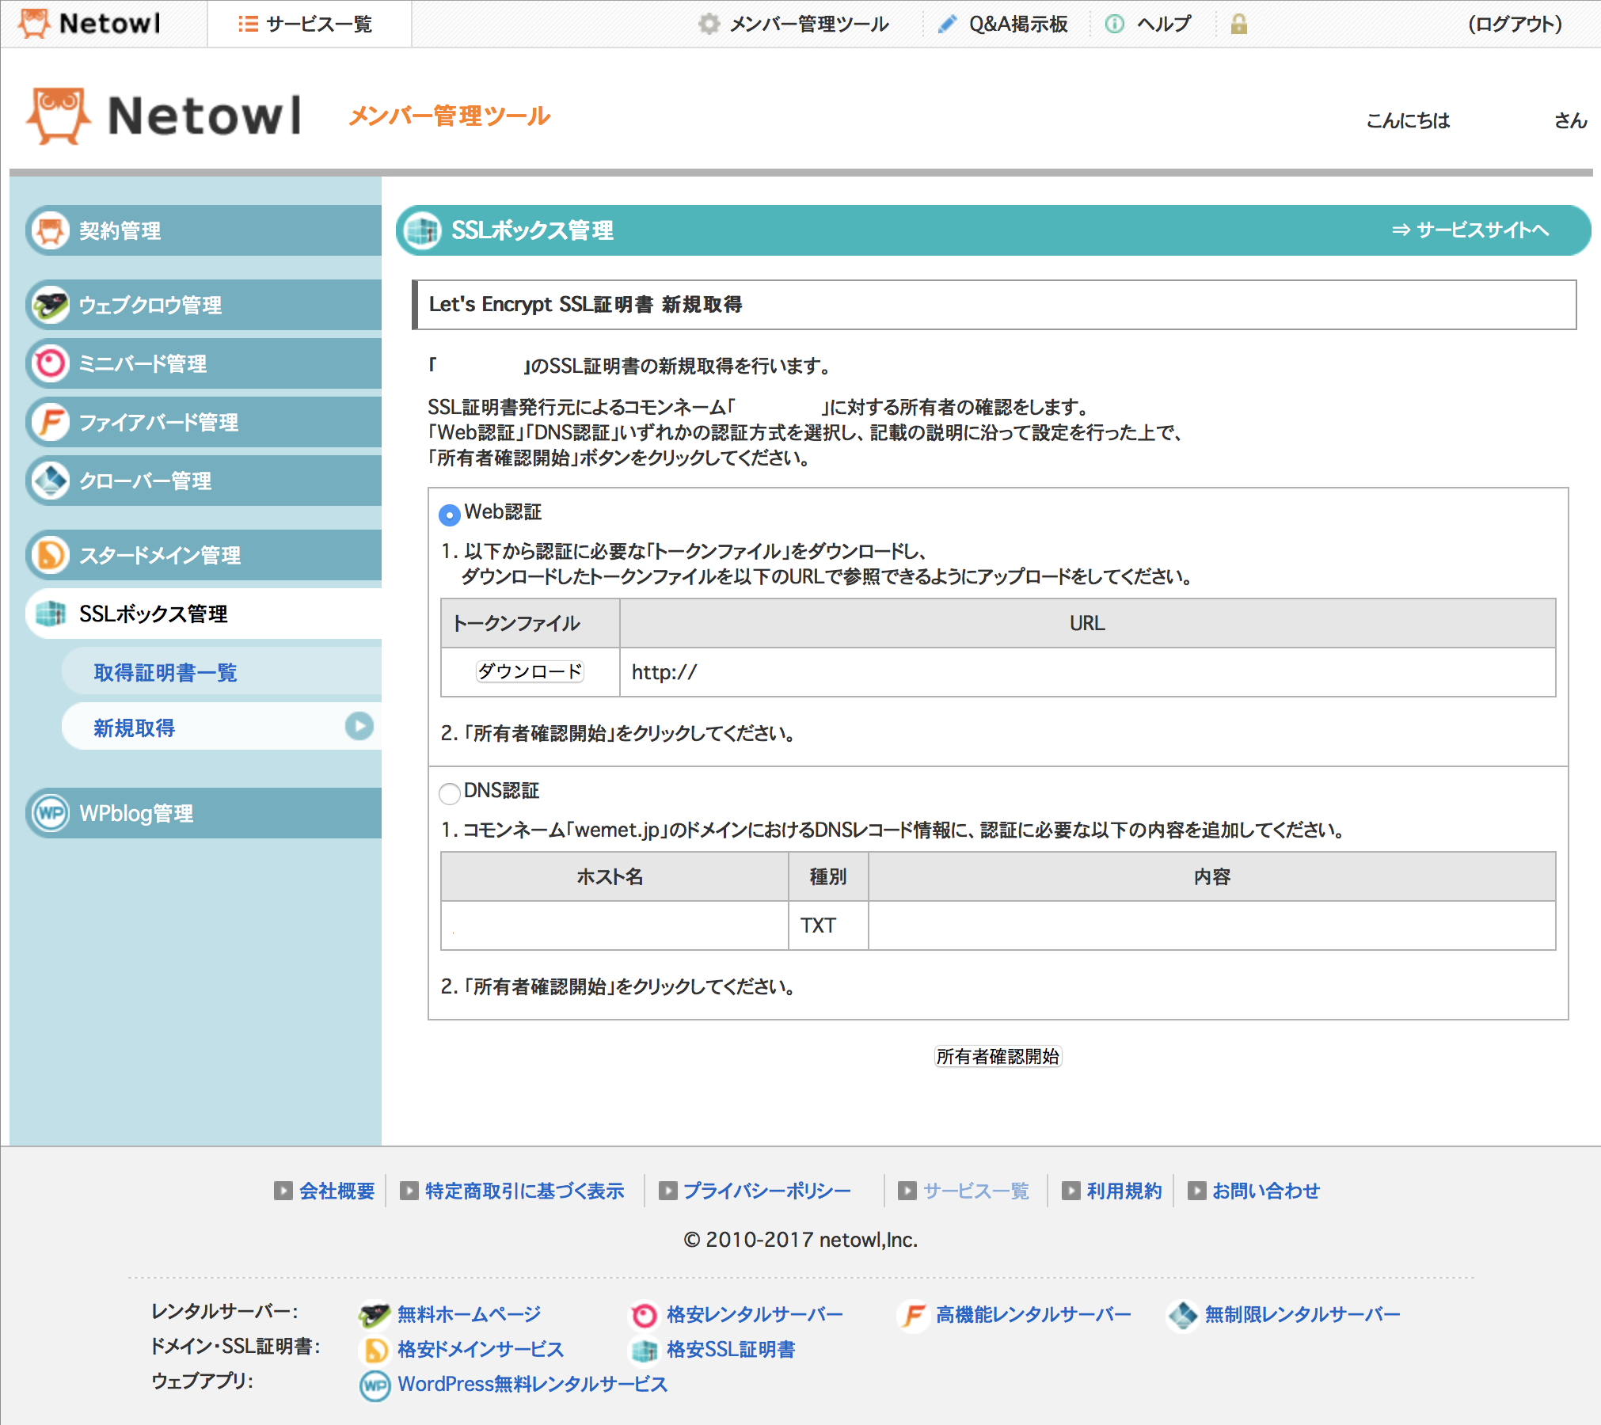The width and height of the screenshot is (1601, 1425).
Task: Click the orange メンバー管理ツール header title
Action: point(449,116)
